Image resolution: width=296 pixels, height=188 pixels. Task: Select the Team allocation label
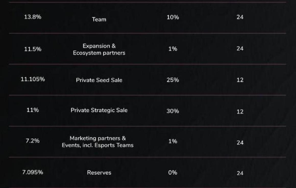[99, 19]
